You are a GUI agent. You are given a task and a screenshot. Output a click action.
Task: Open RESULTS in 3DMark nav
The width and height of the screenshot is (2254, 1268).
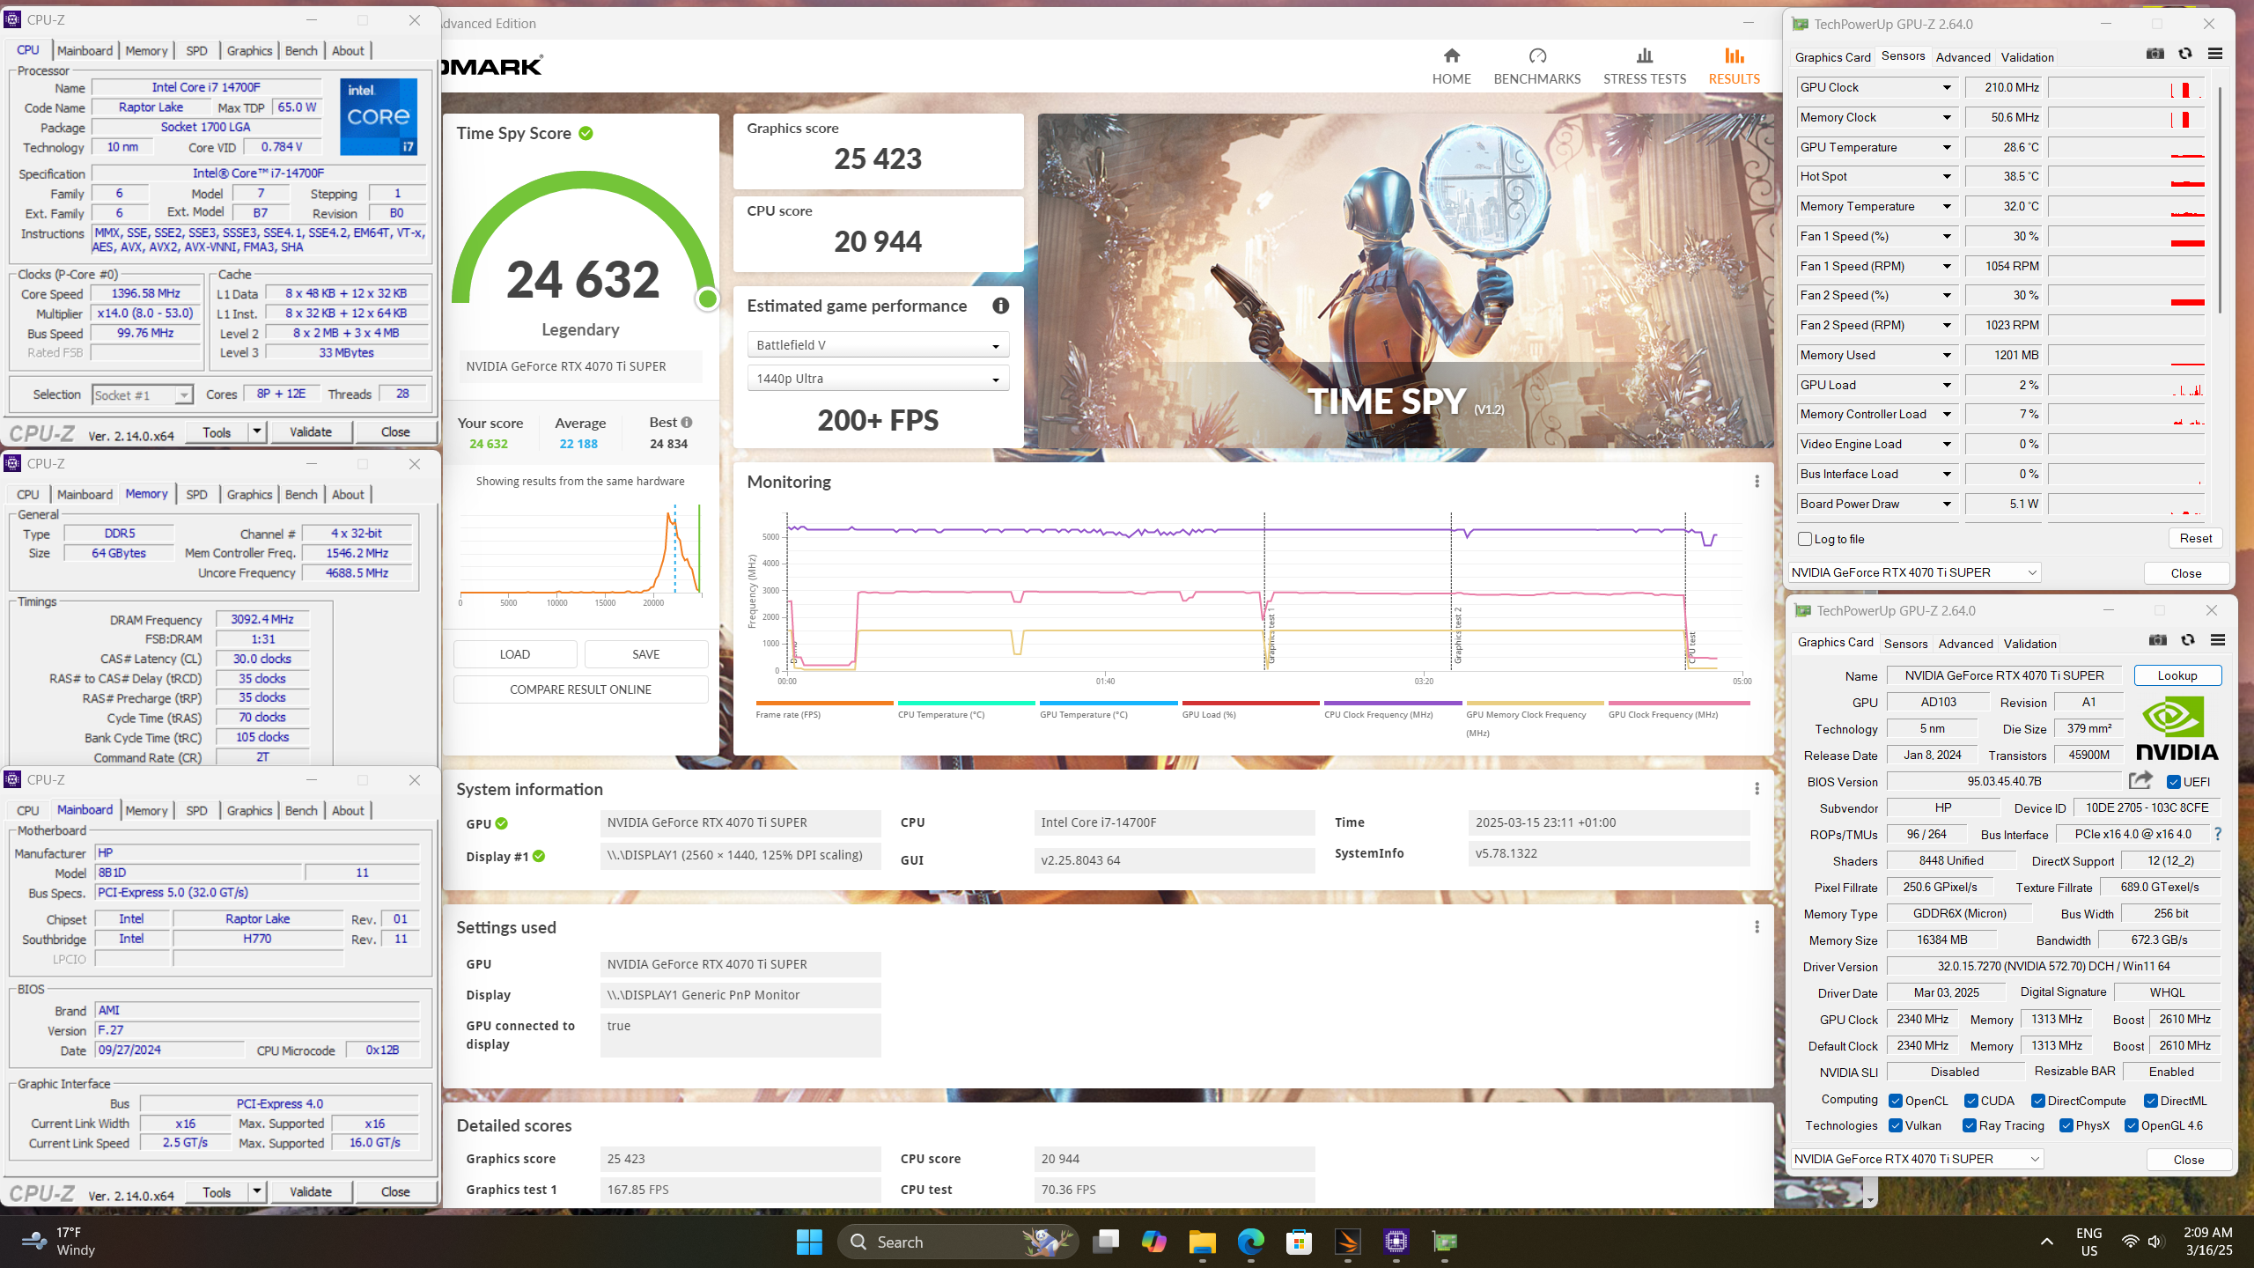(1734, 67)
